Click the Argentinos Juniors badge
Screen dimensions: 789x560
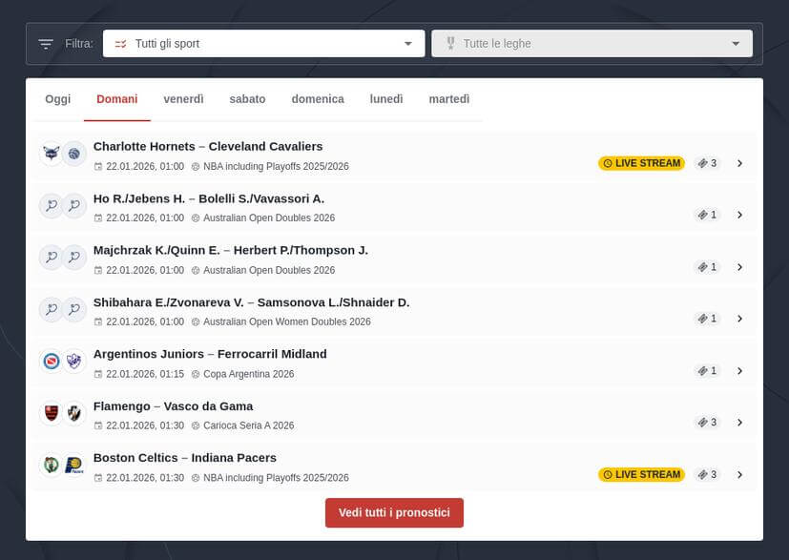click(x=50, y=362)
